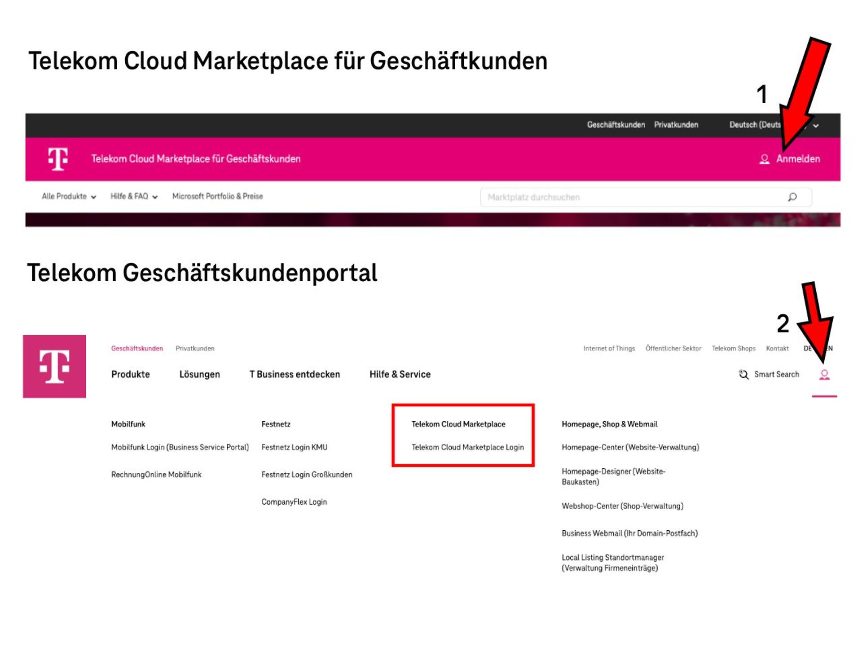Open Festnetz Login KMU
862x646 pixels.
pos(295,447)
